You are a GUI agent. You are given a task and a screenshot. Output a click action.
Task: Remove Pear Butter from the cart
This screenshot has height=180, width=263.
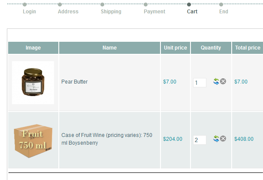point(223,81)
